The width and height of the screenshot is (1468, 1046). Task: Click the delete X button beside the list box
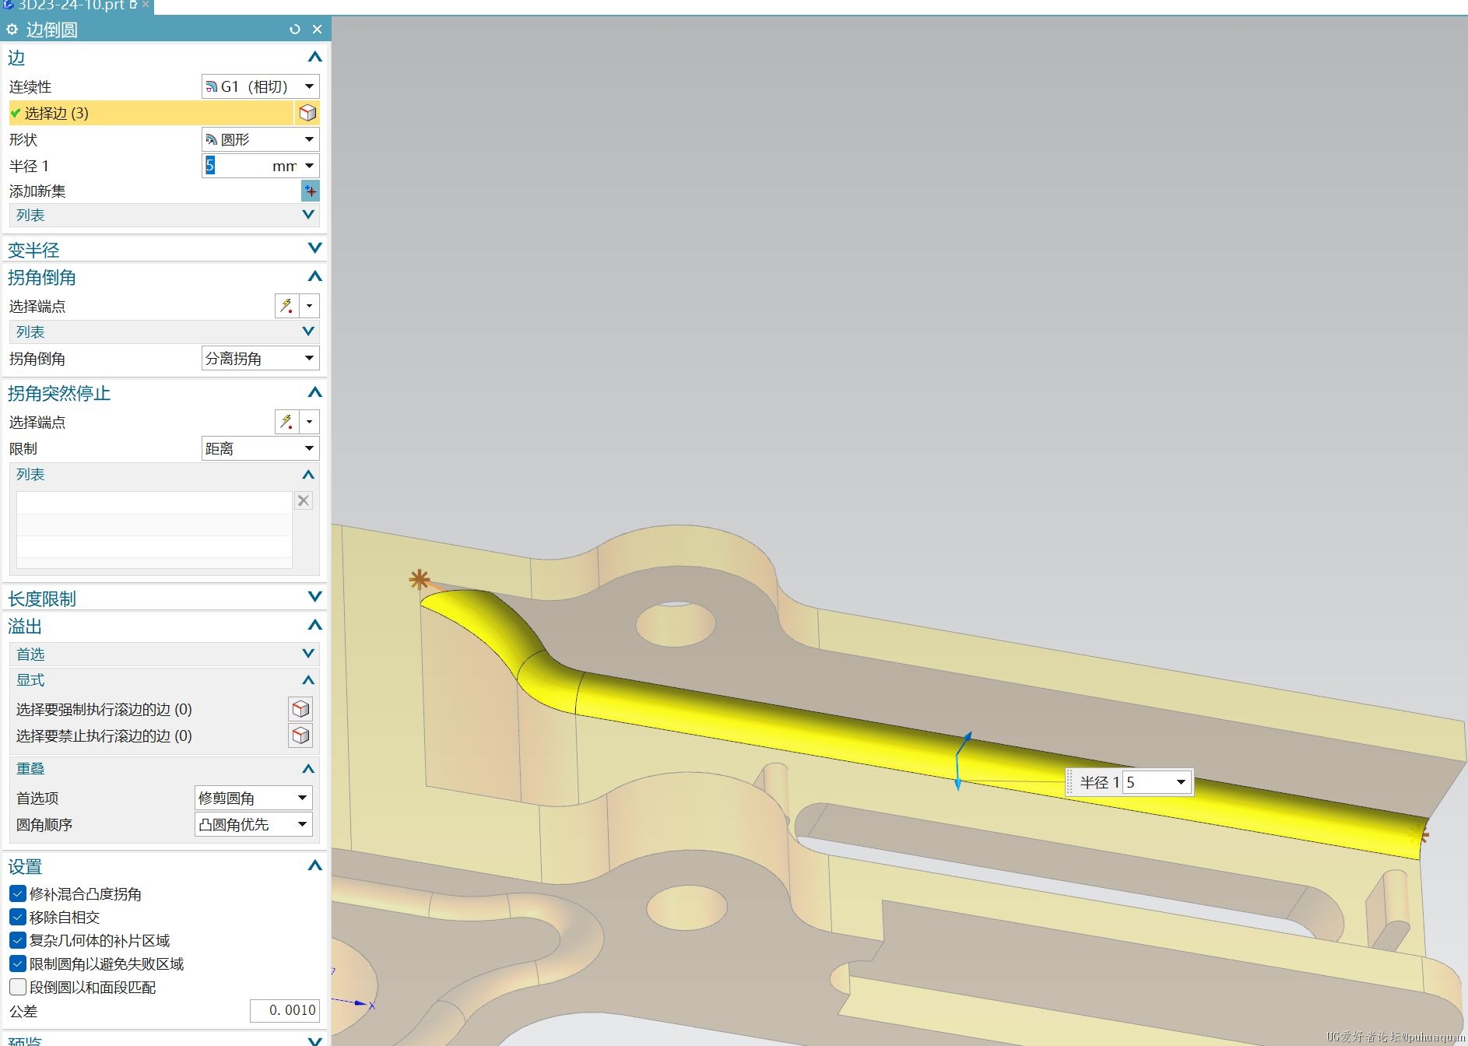304,500
